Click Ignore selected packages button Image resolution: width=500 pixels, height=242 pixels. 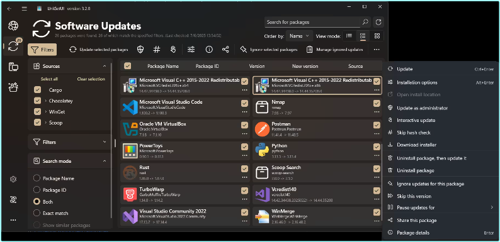tap(269, 50)
